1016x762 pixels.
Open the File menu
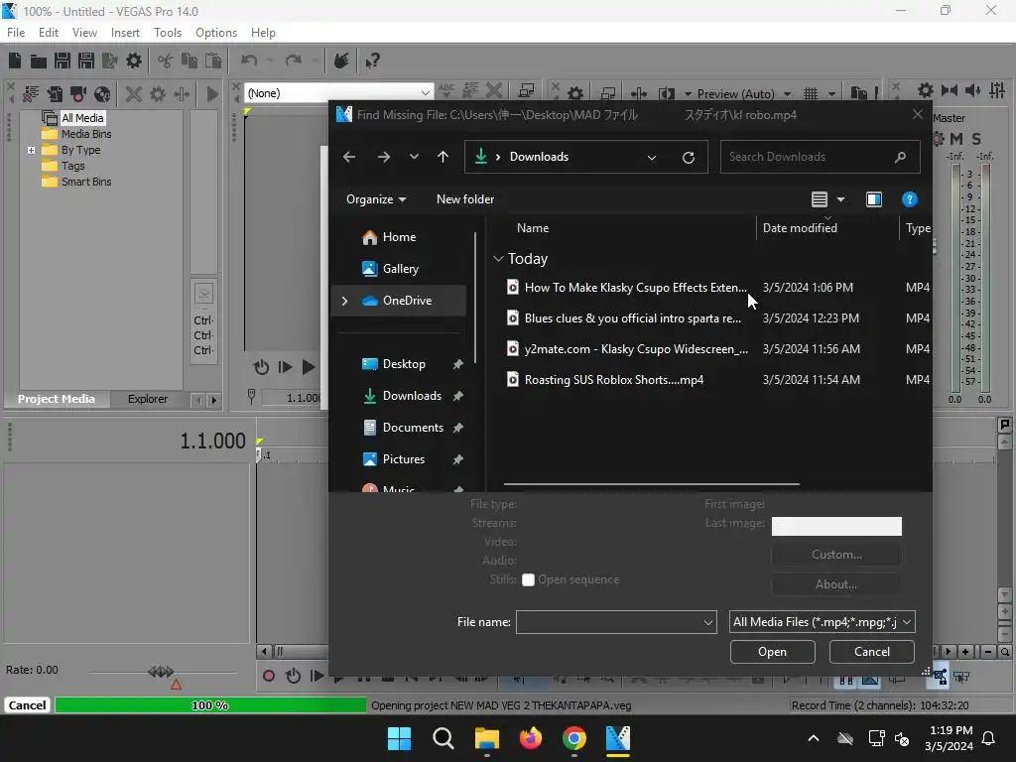[16, 33]
